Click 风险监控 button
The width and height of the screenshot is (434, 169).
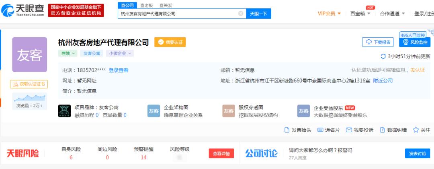click(415, 42)
